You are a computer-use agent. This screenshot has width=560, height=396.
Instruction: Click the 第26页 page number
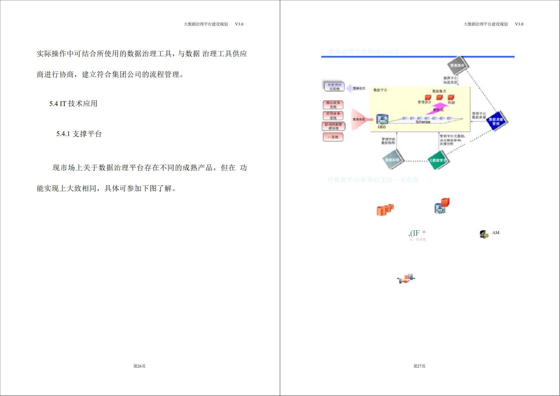pos(140,366)
